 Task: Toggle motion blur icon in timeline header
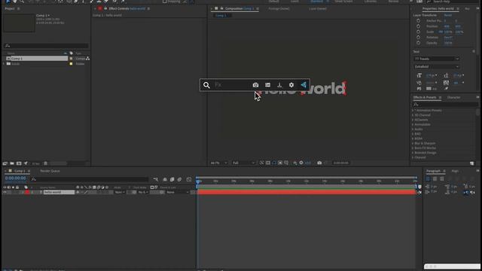tap(179, 179)
